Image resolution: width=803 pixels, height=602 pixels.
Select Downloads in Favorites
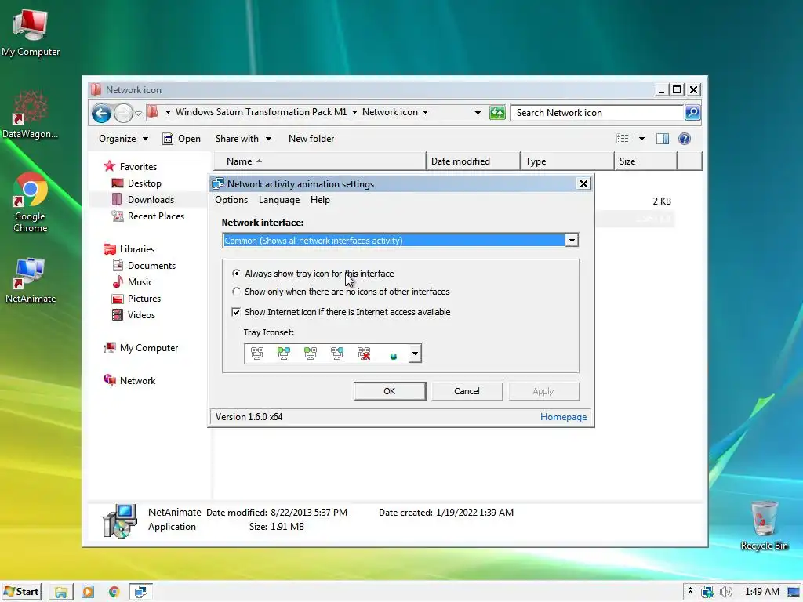coord(151,200)
